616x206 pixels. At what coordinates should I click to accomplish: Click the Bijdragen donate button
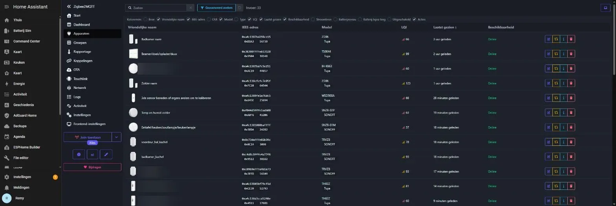point(92,167)
